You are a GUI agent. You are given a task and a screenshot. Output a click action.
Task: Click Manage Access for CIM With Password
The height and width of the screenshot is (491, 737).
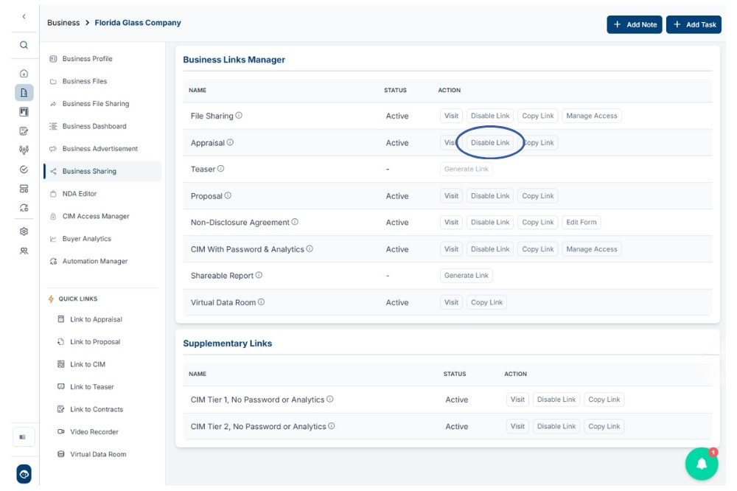(x=591, y=248)
